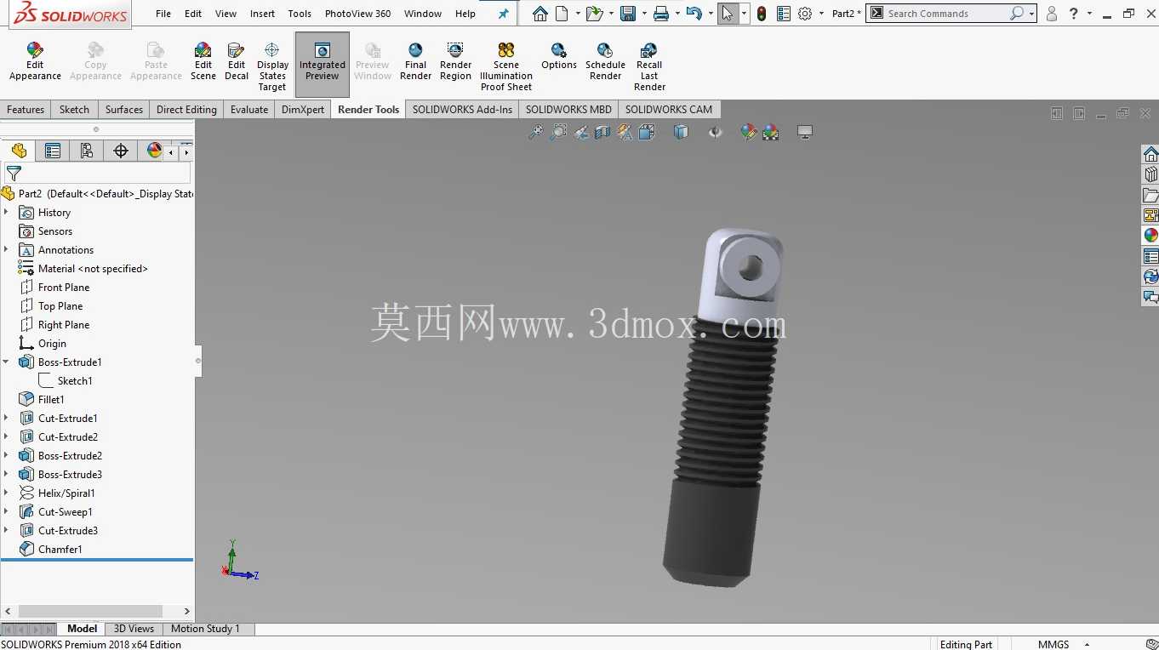Open the Motion Study 1 tab
Image resolution: width=1159 pixels, height=650 pixels.
pyautogui.click(x=205, y=629)
